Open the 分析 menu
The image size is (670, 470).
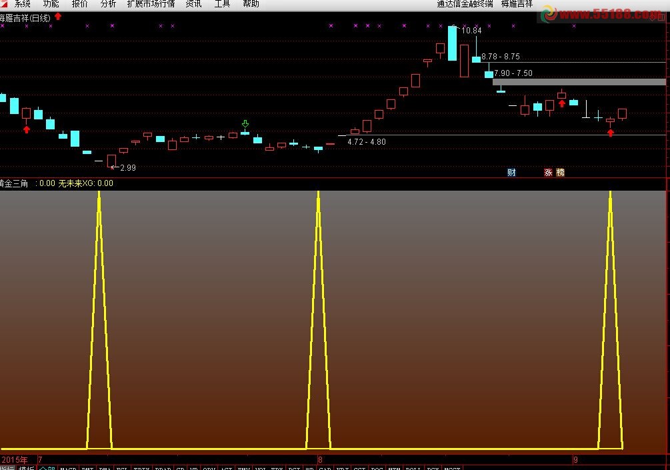coord(108,4)
